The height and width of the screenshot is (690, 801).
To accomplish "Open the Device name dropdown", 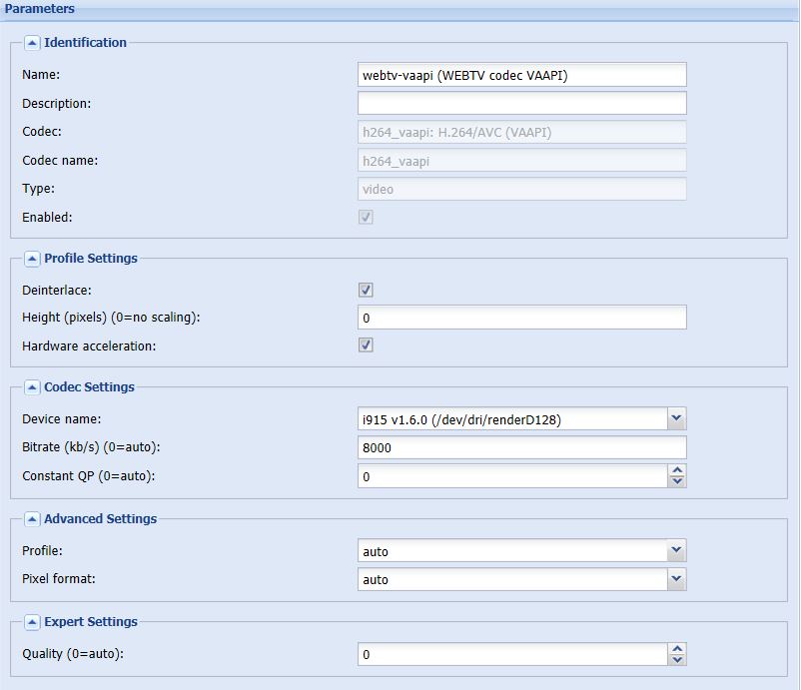I will pyautogui.click(x=676, y=418).
